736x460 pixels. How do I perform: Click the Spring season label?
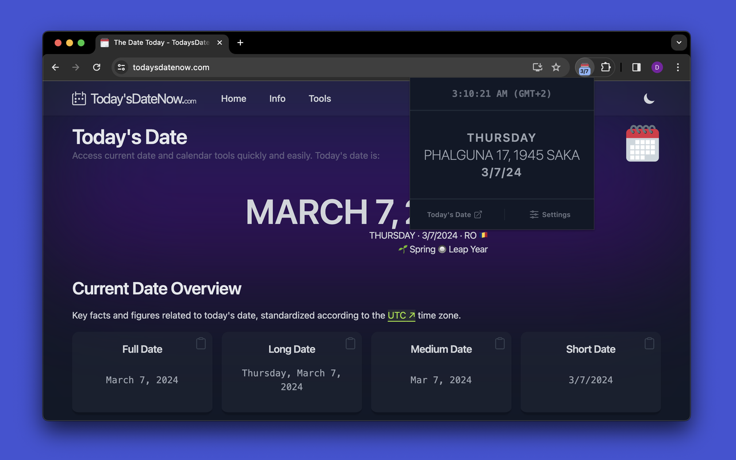click(x=422, y=250)
